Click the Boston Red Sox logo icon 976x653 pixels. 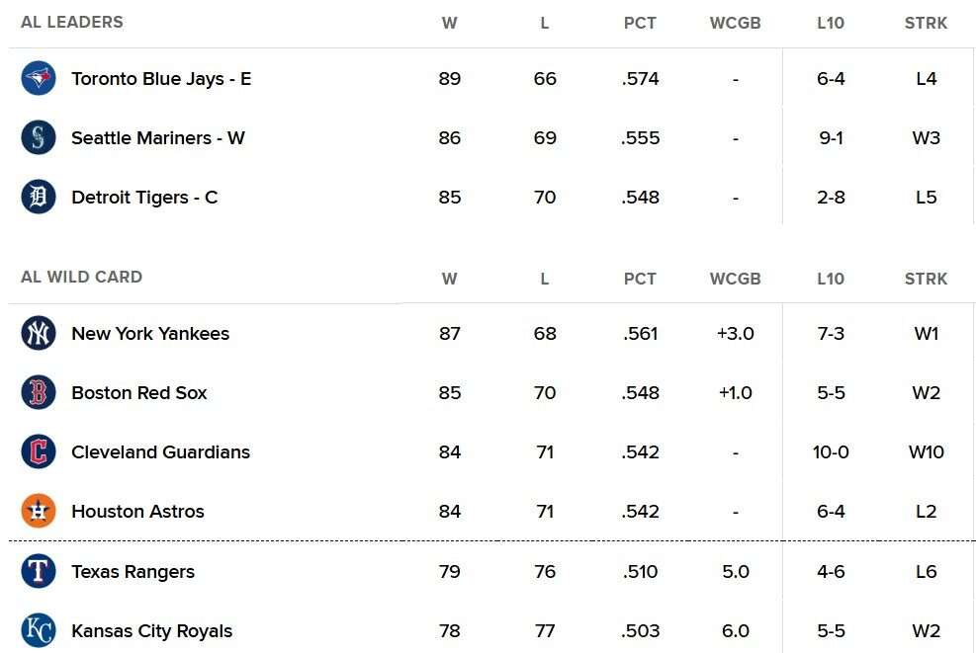coord(39,392)
